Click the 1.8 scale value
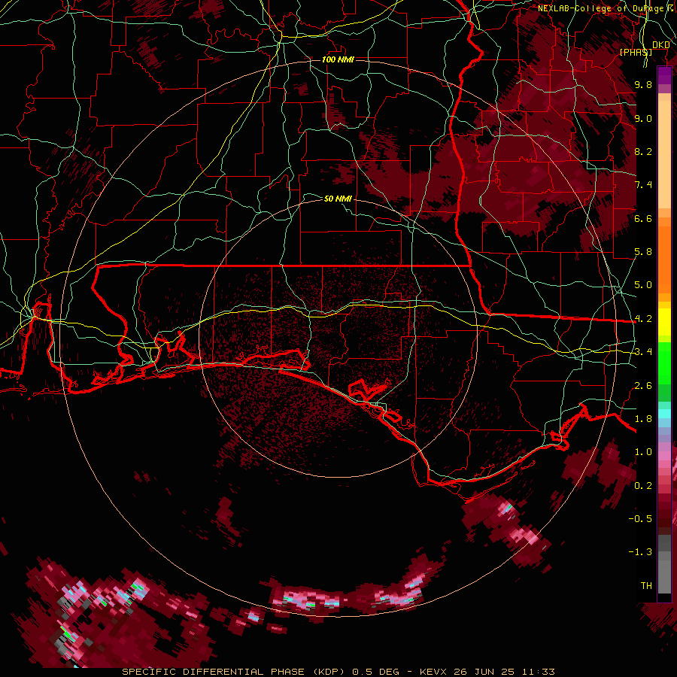677x677 pixels. (x=643, y=419)
